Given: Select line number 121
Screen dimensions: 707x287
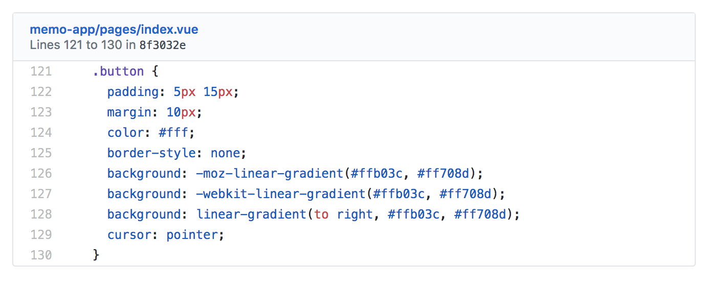Looking at the screenshot, I should click(x=41, y=71).
